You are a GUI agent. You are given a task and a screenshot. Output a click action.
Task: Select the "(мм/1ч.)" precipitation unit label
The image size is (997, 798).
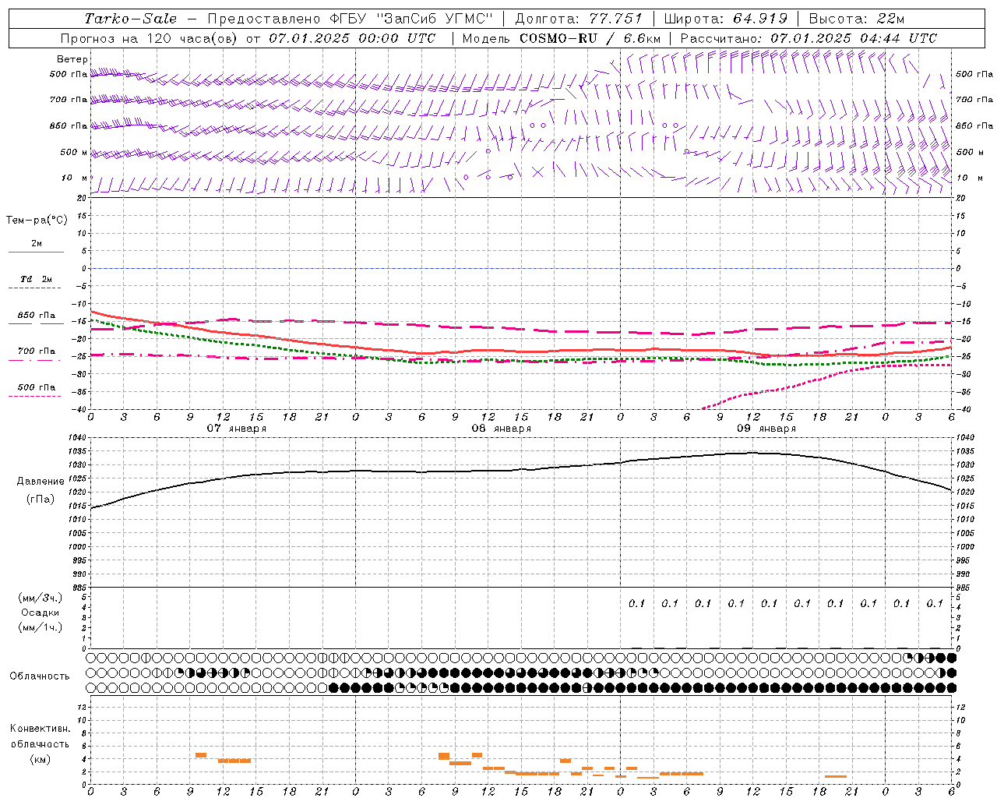(x=41, y=627)
